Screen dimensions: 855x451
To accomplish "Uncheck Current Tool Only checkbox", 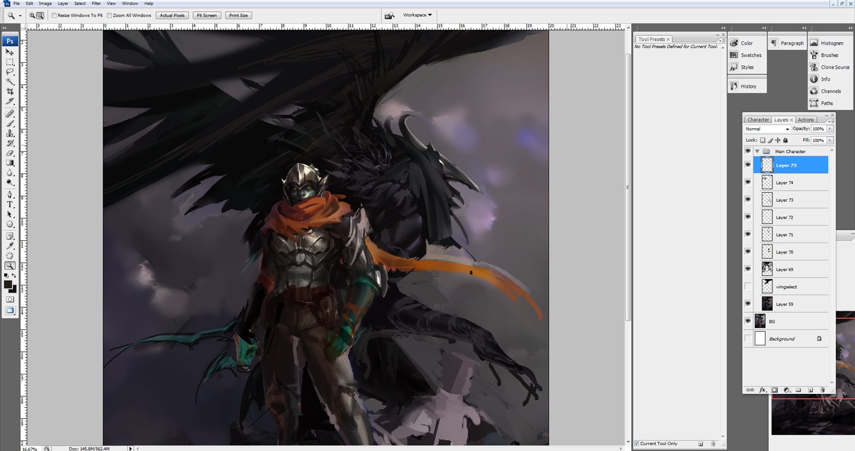I will (637, 443).
